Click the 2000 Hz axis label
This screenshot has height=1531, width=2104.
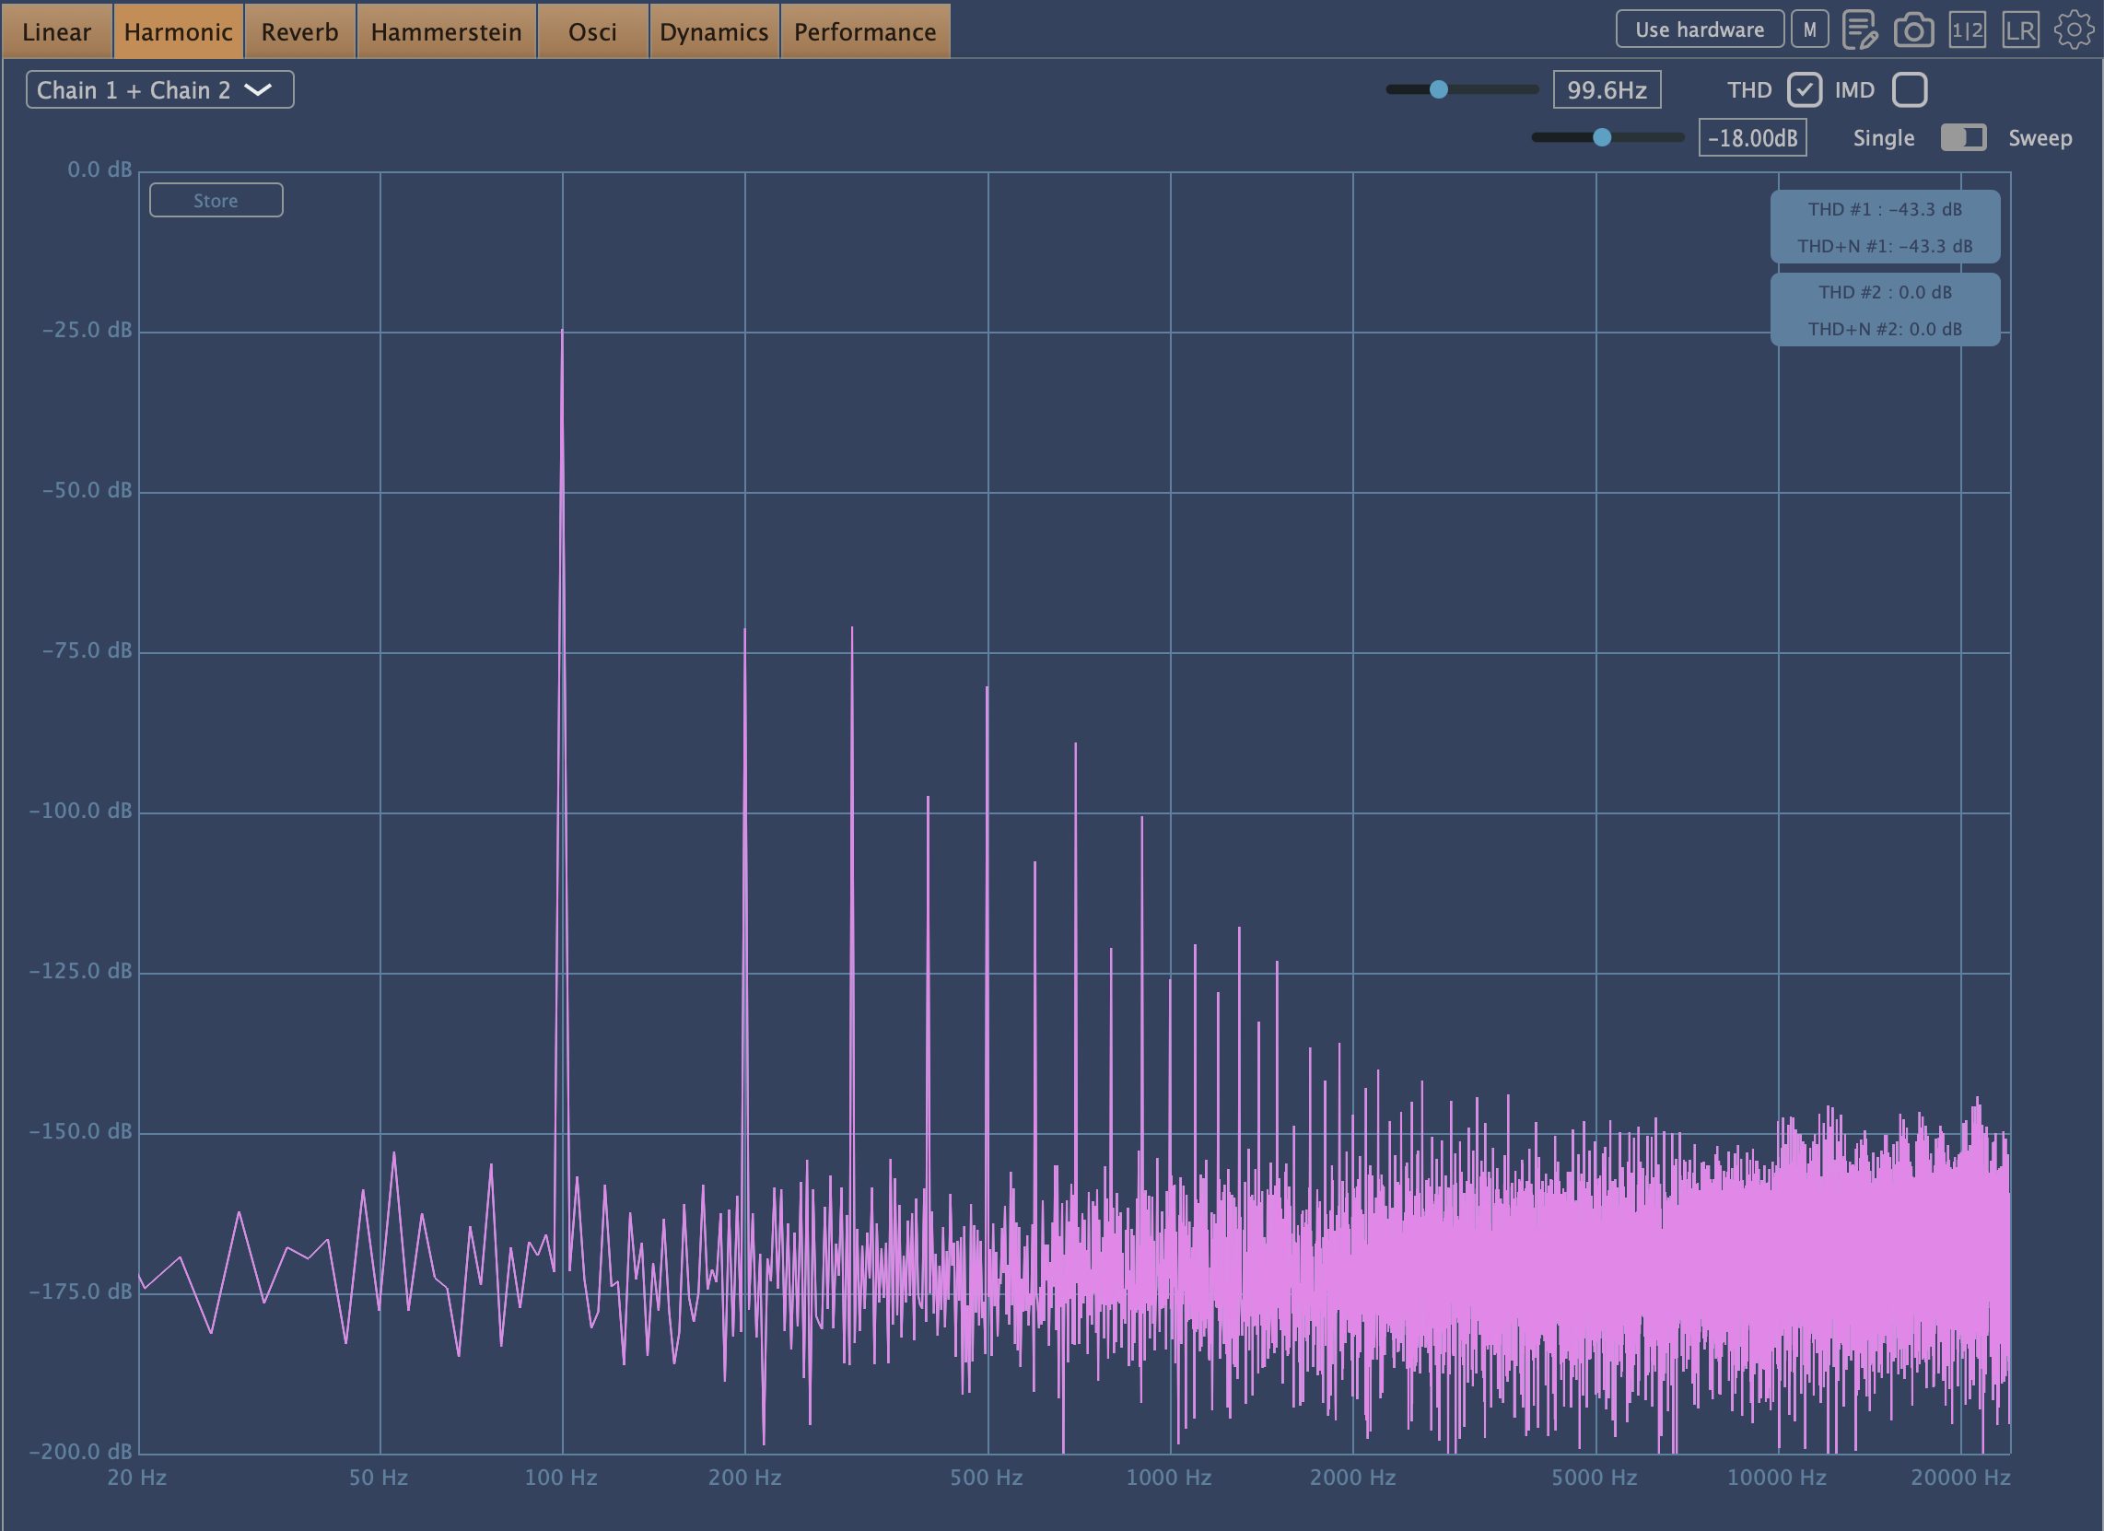(1352, 1478)
